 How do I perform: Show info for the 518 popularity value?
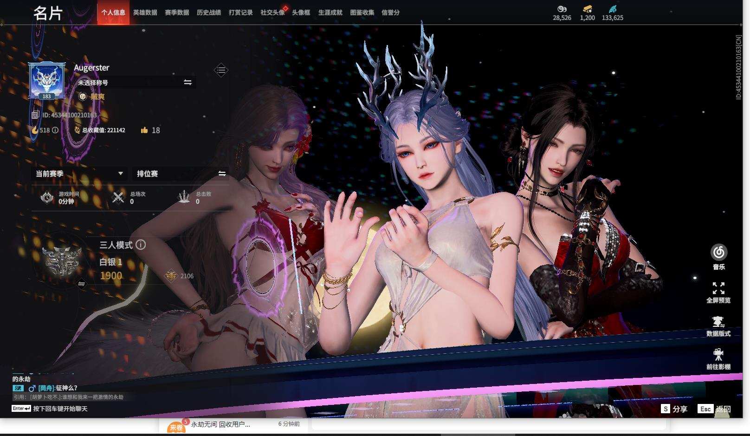click(x=55, y=130)
